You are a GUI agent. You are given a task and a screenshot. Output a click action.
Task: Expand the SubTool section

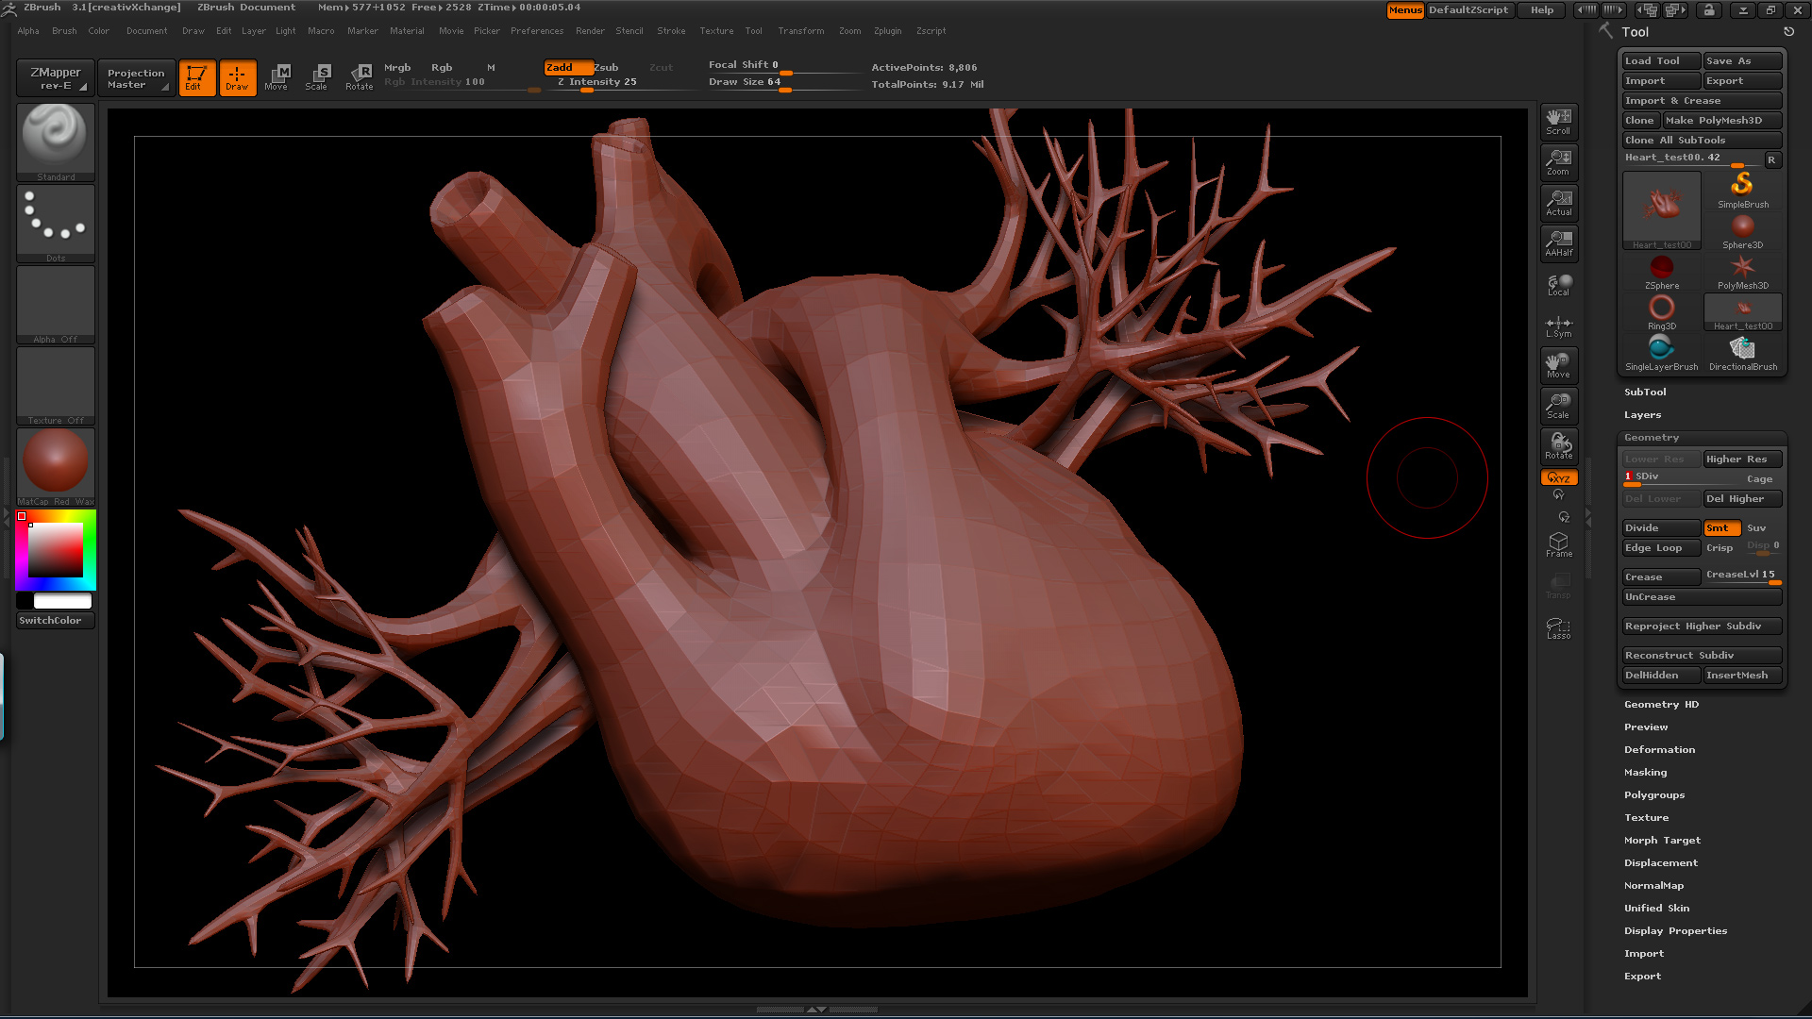[x=1645, y=393]
